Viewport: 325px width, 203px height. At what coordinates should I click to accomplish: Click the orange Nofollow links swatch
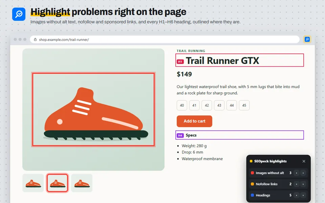coord(252,184)
